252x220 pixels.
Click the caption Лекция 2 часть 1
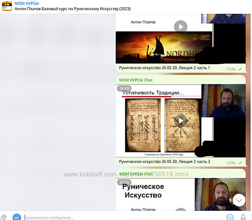point(164,68)
